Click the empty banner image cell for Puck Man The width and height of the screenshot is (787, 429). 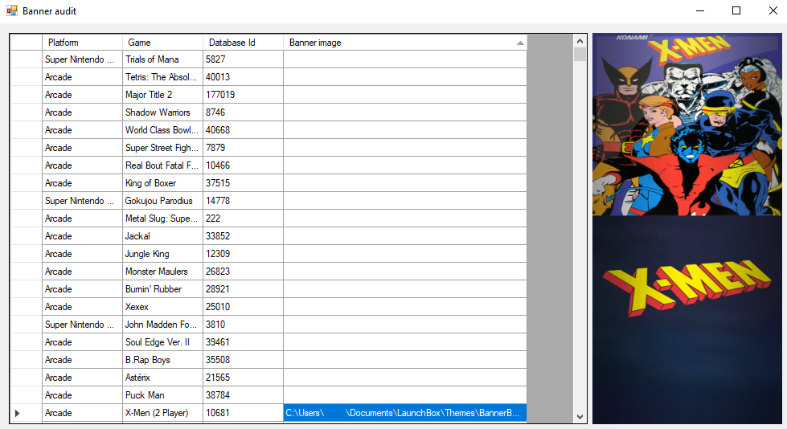click(405, 395)
